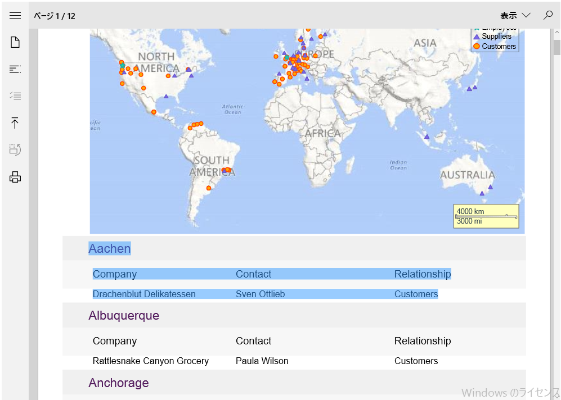Click the Anchorage city heading

(118, 383)
